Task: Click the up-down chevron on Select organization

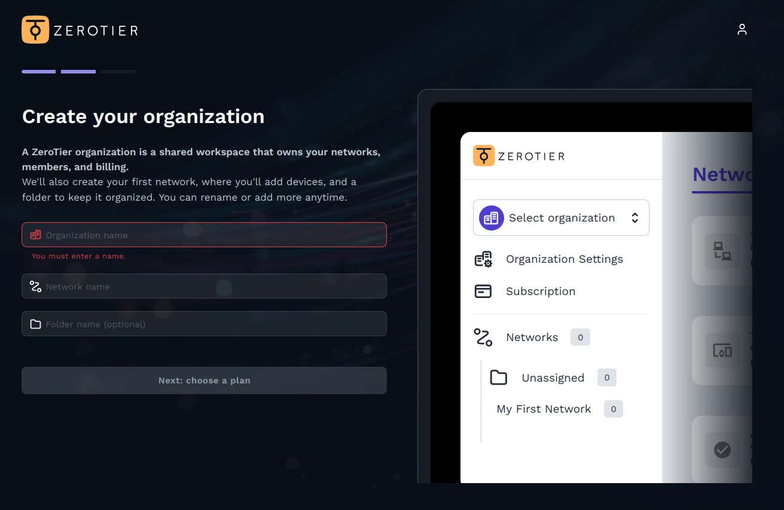Action: coord(635,218)
